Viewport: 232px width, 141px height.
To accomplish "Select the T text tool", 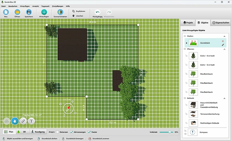I will click(x=31, y=121).
